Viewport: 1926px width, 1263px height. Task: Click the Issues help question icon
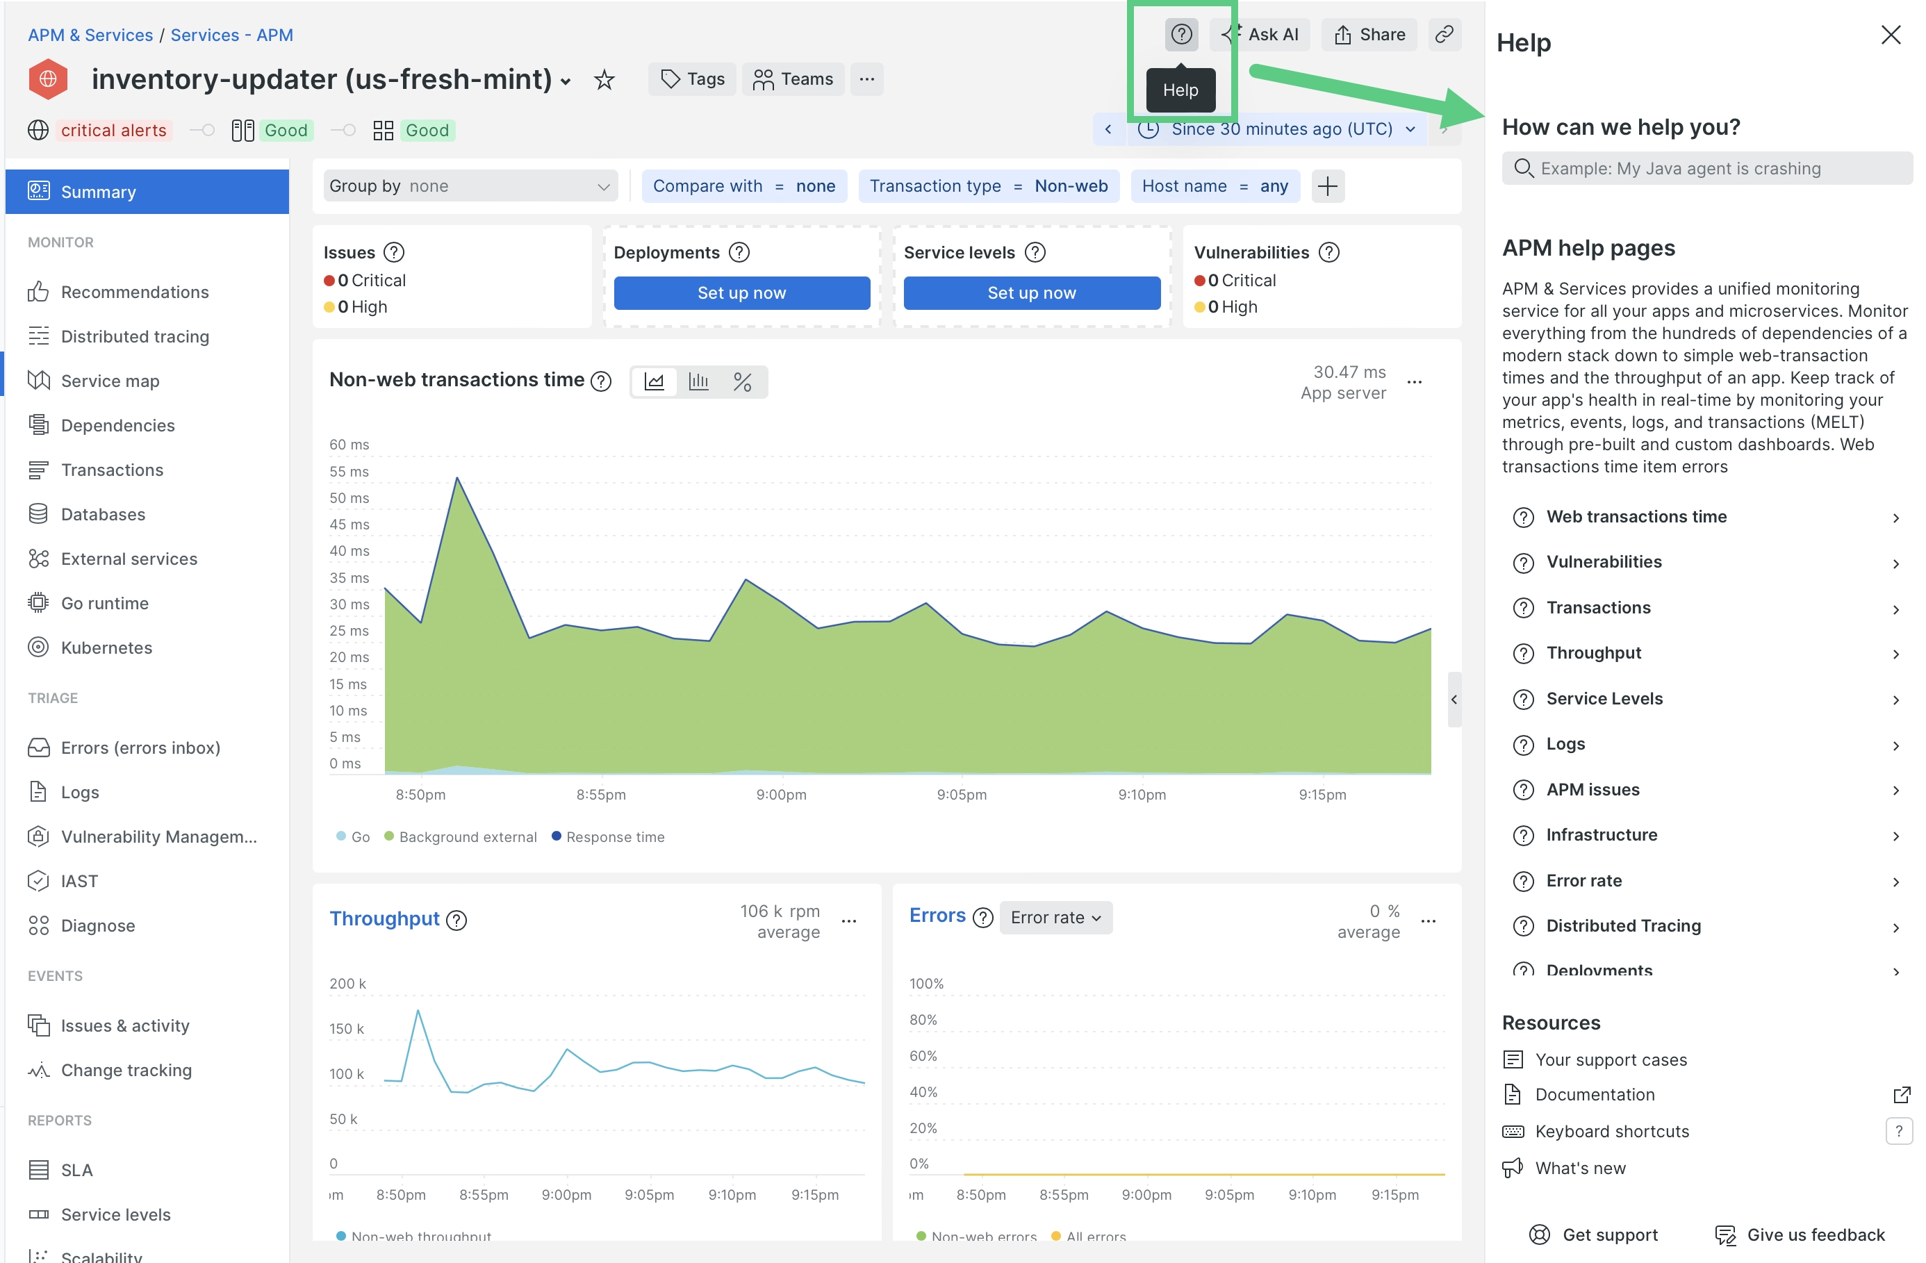point(394,252)
